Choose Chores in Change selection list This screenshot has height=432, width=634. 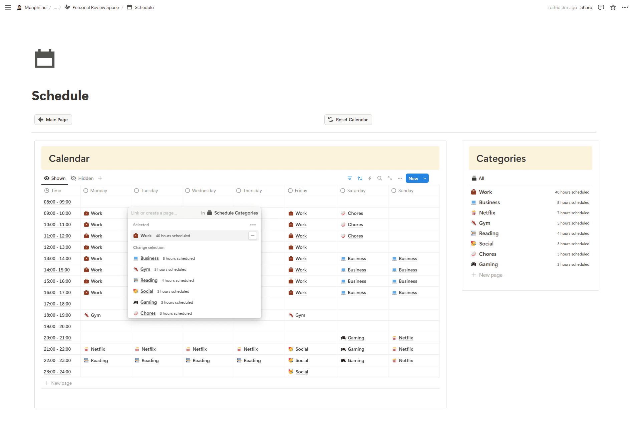click(195, 313)
